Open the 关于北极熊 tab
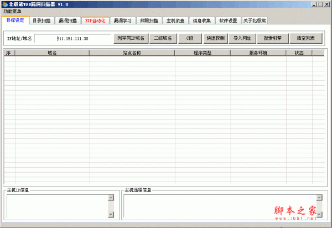The height and width of the screenshot is (228, 332). (x=255, y=21)
